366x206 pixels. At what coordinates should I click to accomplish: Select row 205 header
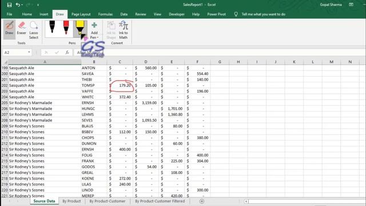5,103
